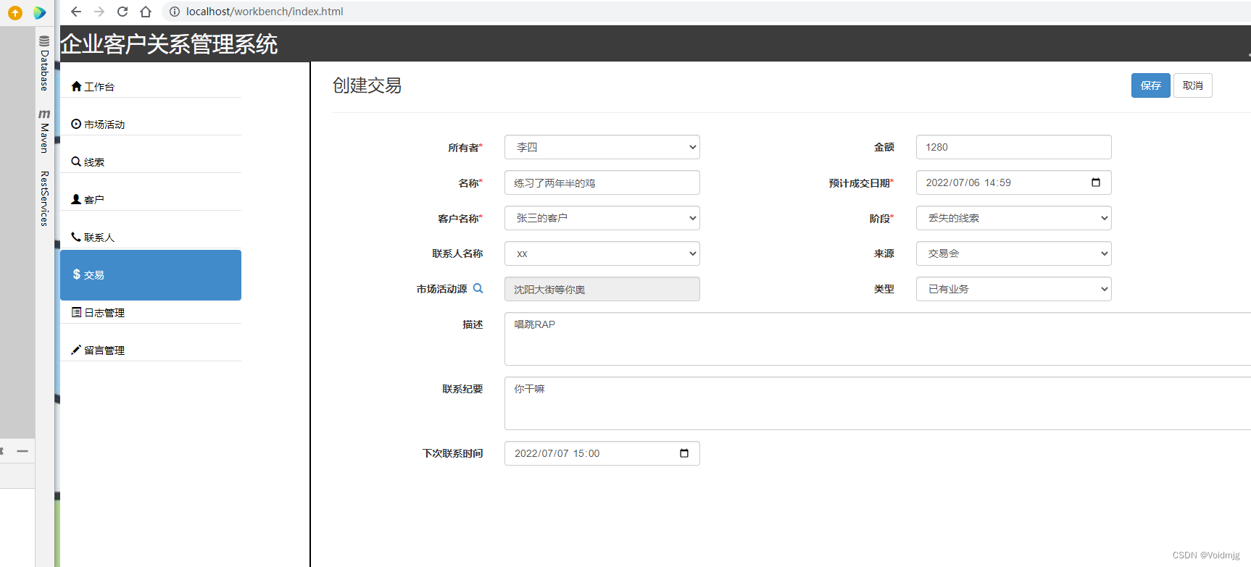Click the 名称 input field
The width and height of the screenshot is (1251, 567).
coord(602,182)
